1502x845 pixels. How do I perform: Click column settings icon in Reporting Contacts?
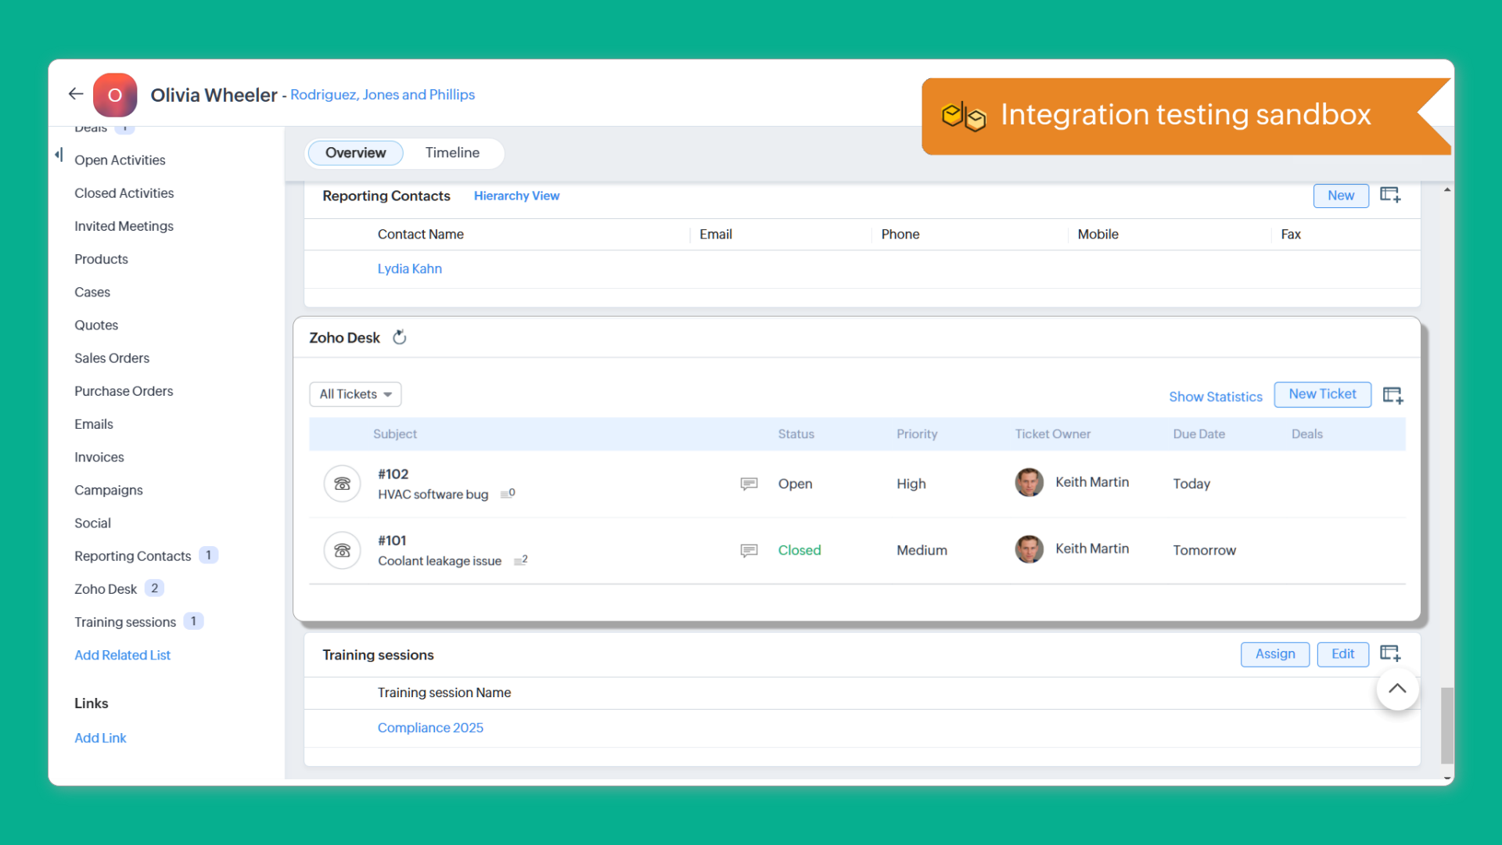tap(1390, 195)
